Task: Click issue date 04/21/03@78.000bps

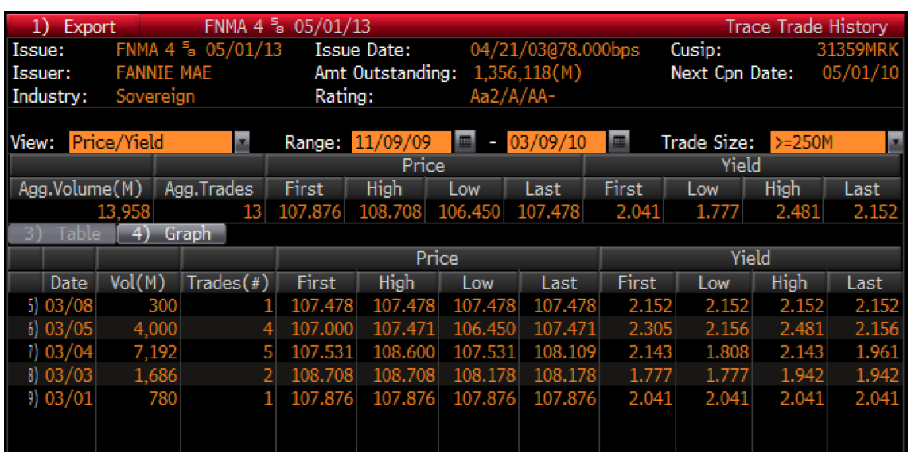Action: click(555, 50)
